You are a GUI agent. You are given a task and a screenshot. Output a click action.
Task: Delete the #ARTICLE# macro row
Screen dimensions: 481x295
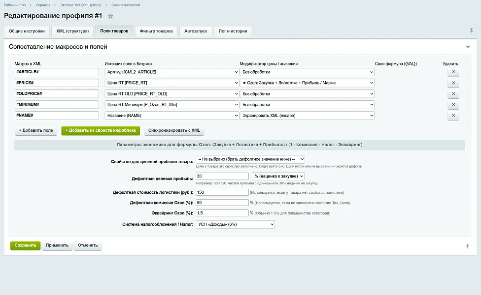[453, 72]
